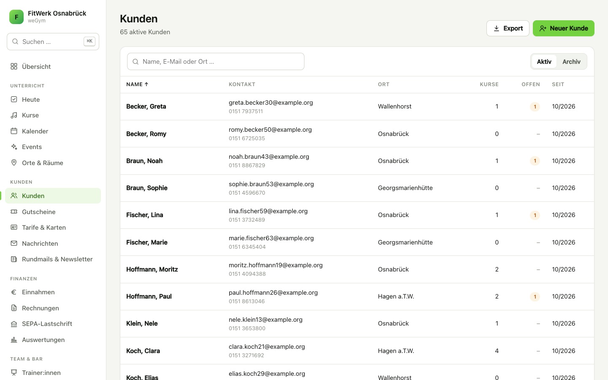Click the SEPA-Lastschrift bank icon
Image resolution: width=608 pixels, height=380 pixels.
click(14, 324)
